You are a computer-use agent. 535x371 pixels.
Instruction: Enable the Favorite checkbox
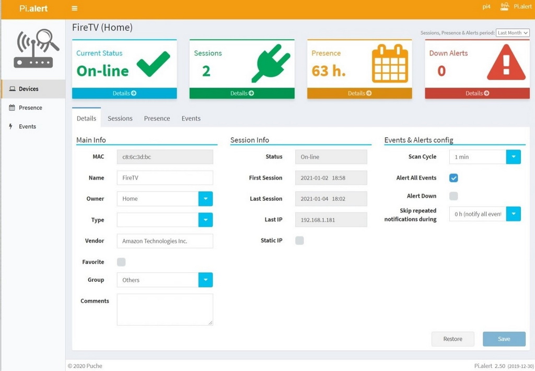[121, 261]
